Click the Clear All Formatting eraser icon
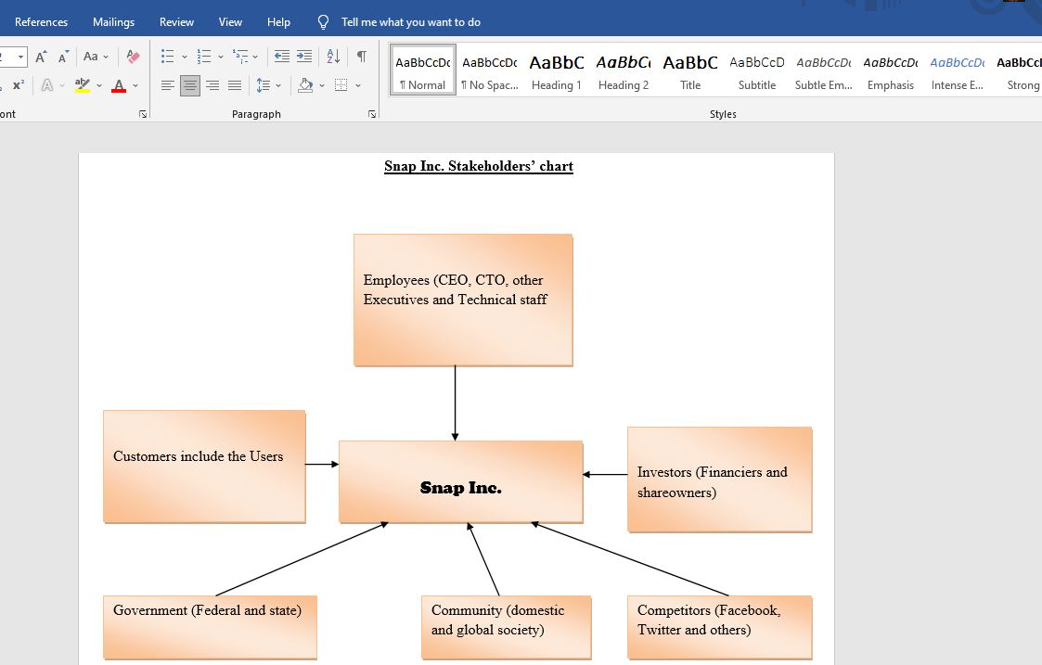 [133, 57]
